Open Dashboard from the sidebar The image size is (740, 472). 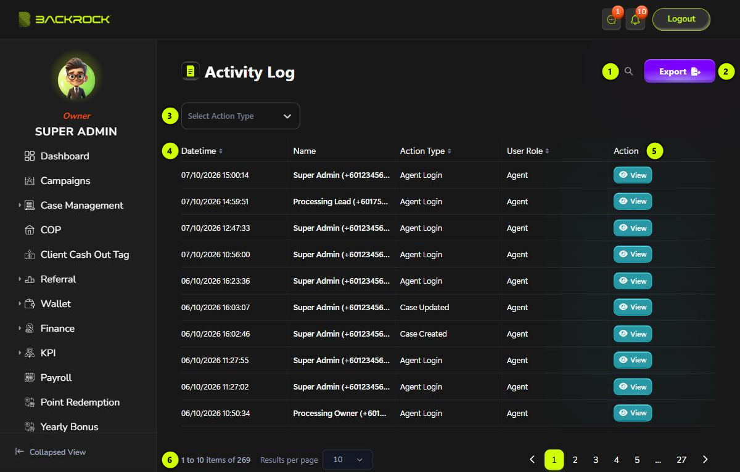click(65, 156)
